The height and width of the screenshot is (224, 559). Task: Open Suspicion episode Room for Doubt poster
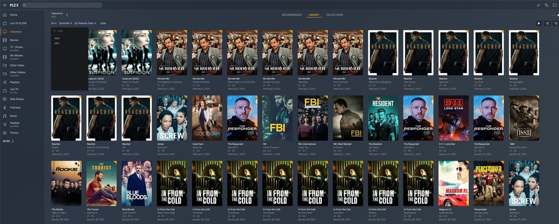tap(137, 52)
